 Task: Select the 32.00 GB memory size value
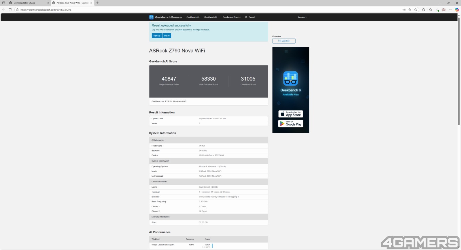tap(203, 222)
